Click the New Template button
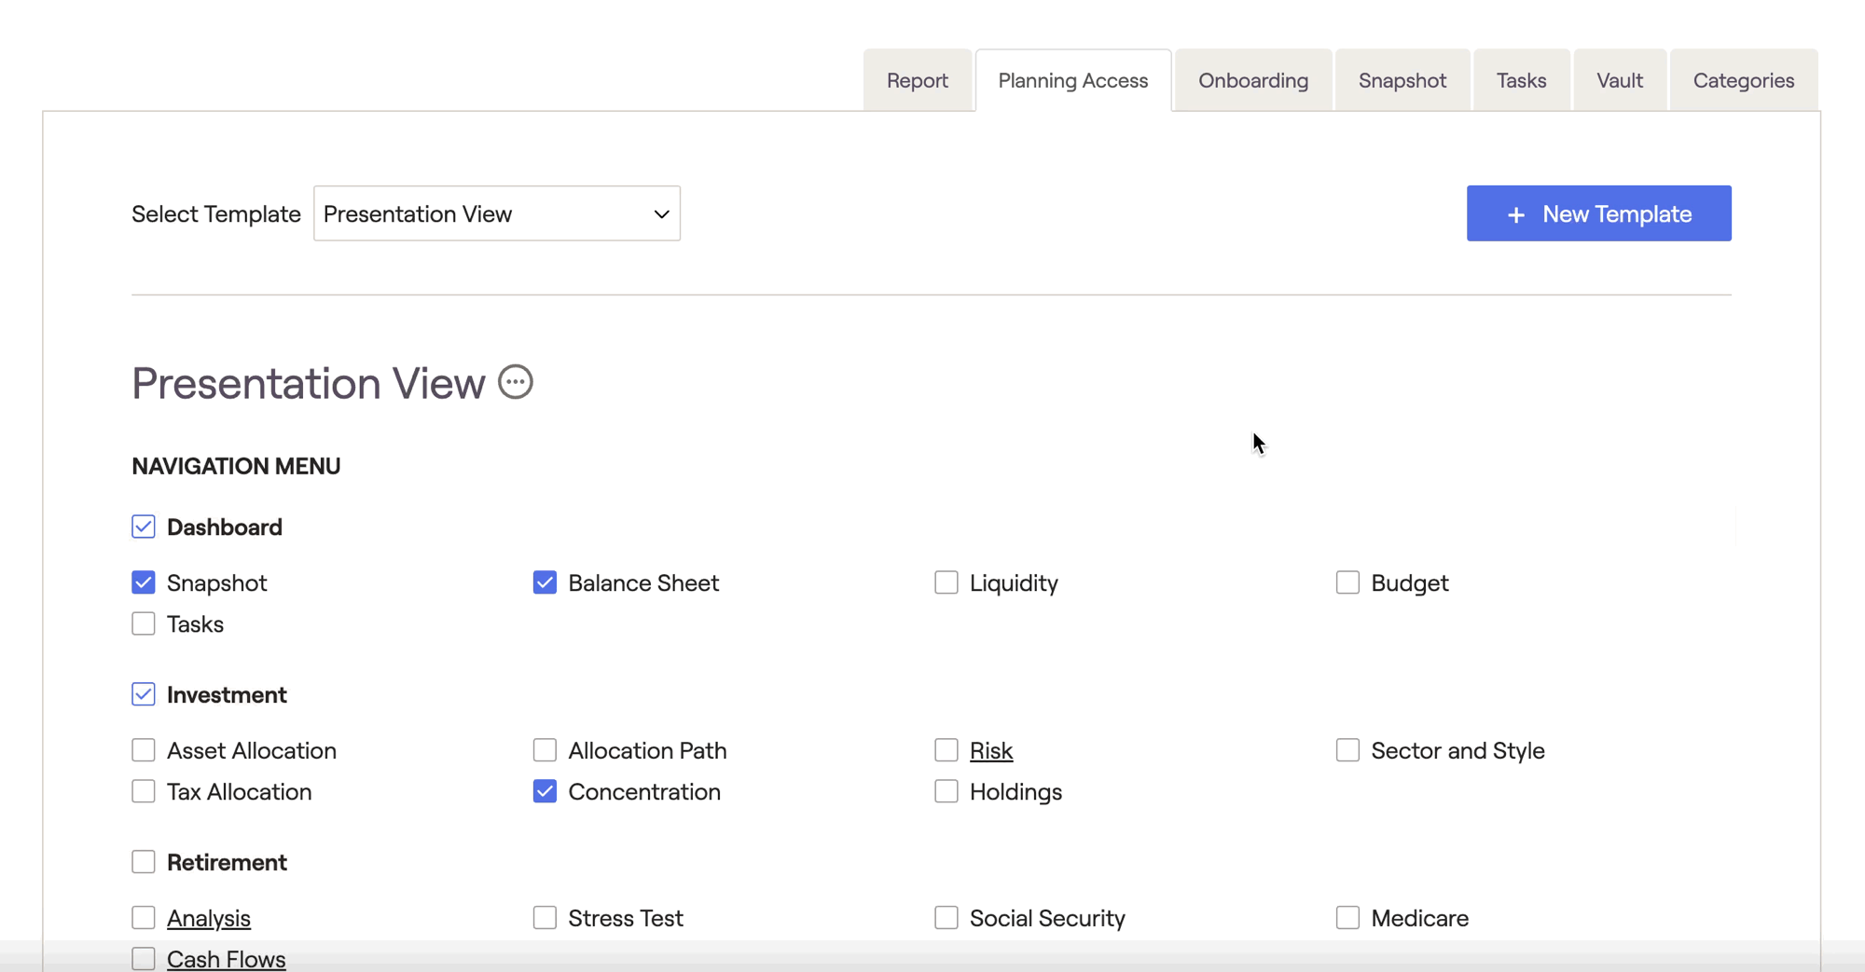 coord(1598,213)
